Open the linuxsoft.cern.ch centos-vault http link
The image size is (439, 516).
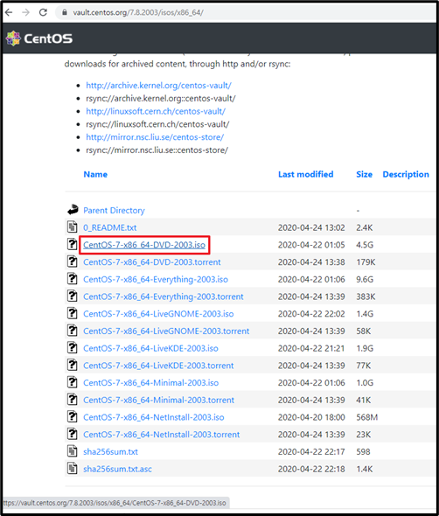click(156, 112)
